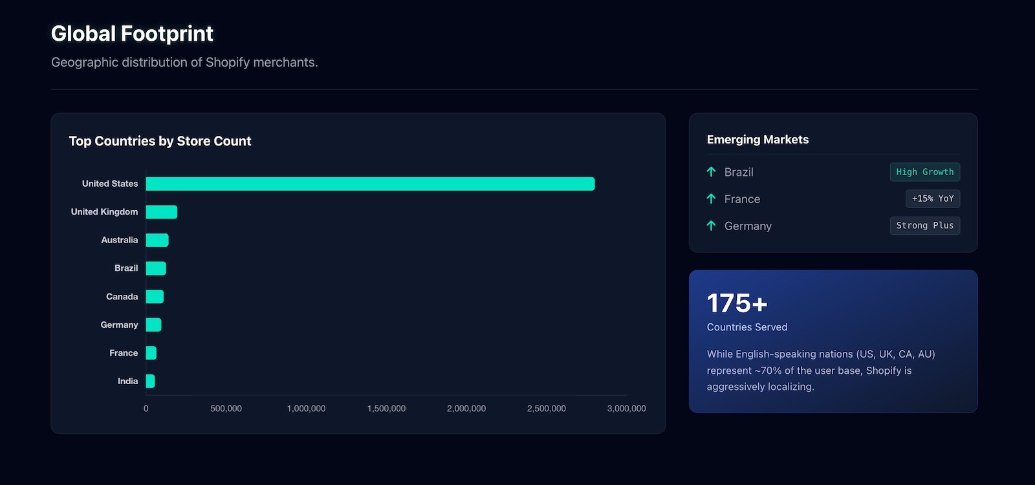Click the France chart axis label
The image size is (1035, 485).
click(124, 353)
